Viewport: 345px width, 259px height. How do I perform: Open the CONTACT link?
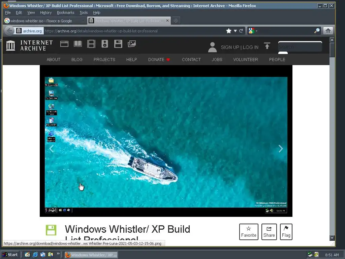click(191, 59)
